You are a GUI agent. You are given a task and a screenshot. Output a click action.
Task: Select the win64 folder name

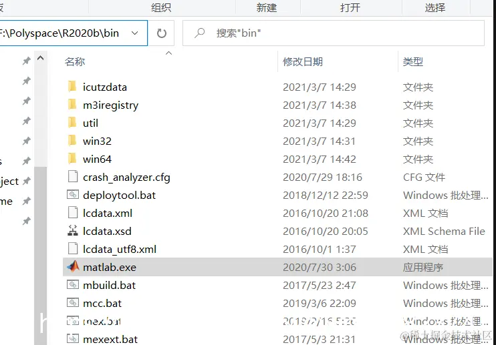[97, 159]
